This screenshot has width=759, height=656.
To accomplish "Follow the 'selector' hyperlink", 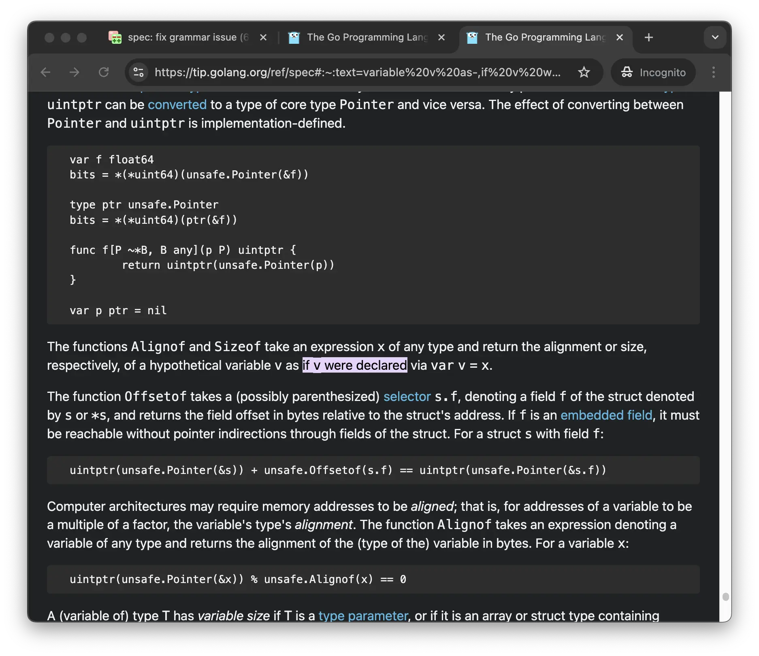I will 407,397.
